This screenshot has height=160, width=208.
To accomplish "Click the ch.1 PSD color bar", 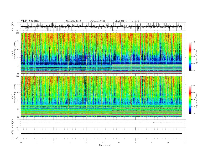I will pos(190,56).
